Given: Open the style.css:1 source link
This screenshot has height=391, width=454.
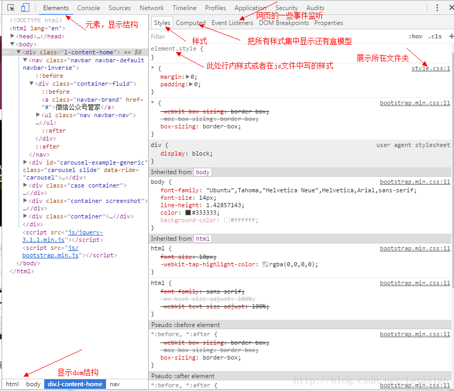Looking at the screenshot, I should click(x=431, y=68).
